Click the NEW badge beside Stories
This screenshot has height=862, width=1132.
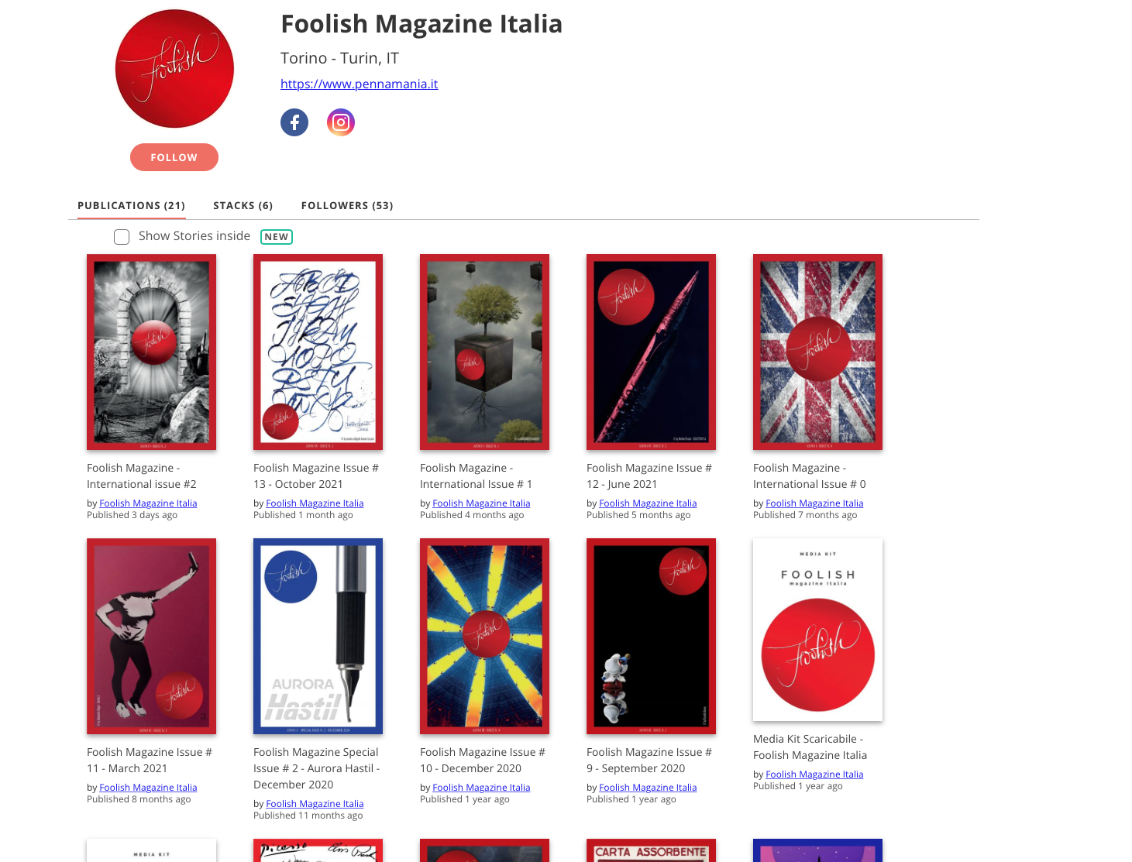point(277,237)
